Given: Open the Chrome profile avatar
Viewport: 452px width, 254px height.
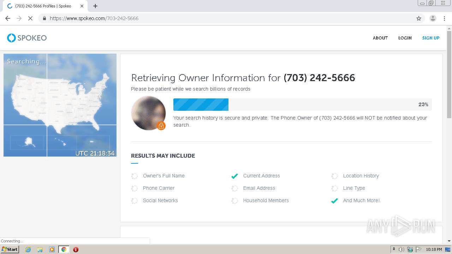Looking at the screenshot, I should pyautogui.click(x=433, y=18).
